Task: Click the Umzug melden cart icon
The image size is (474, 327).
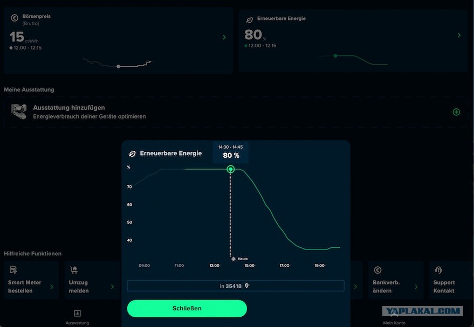Action: pos(74,270)
